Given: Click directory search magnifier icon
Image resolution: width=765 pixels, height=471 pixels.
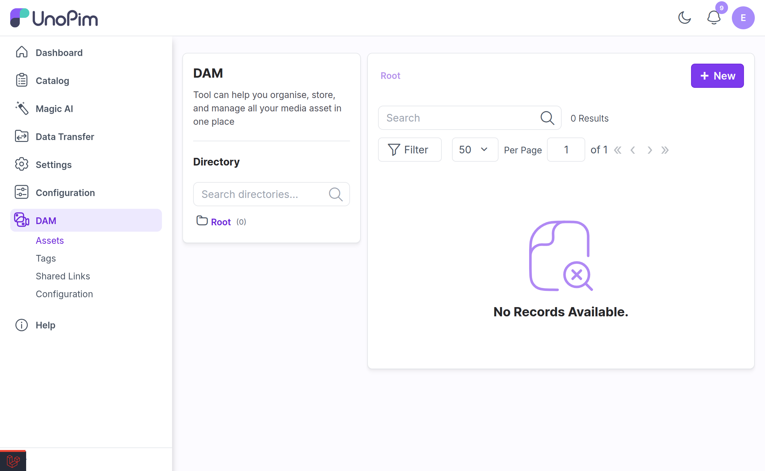Looking at the screenshot, I should [x=336, y=194].
